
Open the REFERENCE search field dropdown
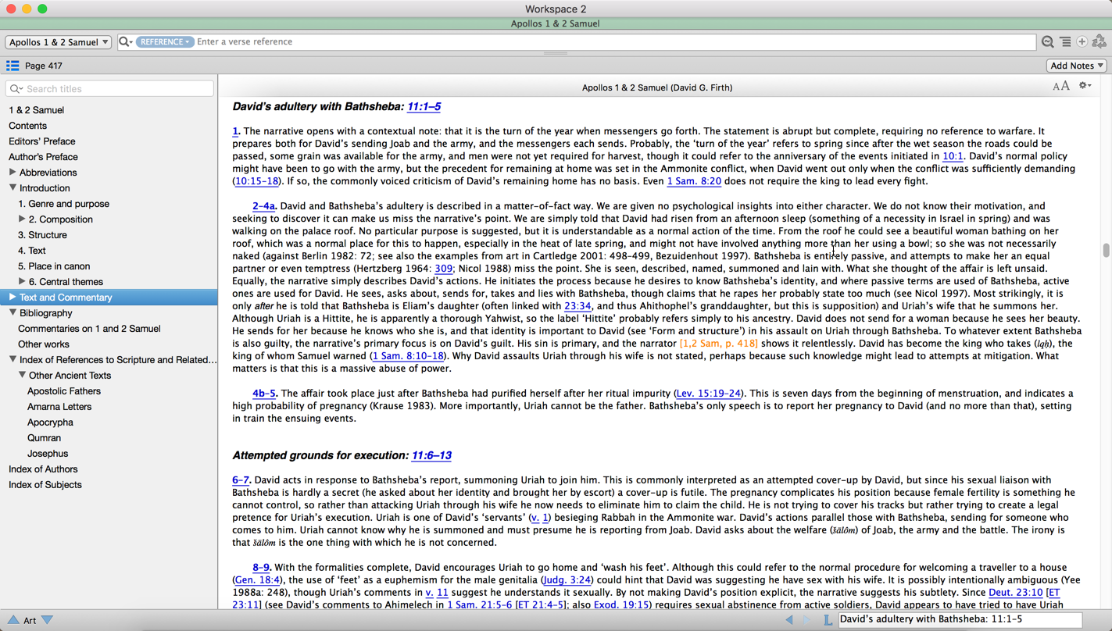165,42
